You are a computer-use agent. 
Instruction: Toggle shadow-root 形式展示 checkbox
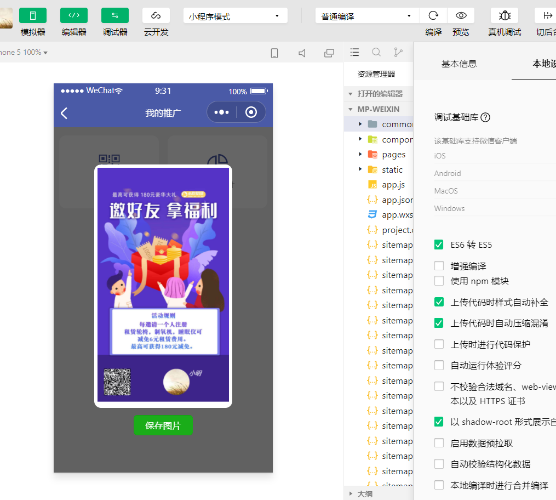coord(439,422)
